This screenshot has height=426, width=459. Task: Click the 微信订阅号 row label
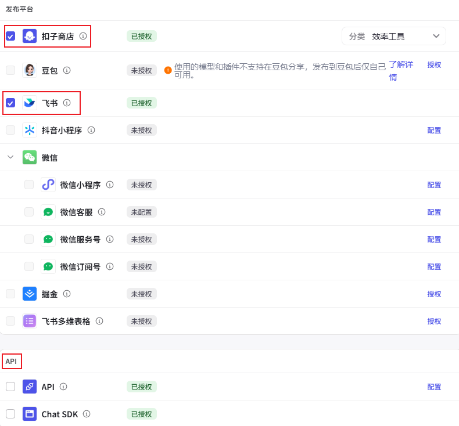[80, 266]
